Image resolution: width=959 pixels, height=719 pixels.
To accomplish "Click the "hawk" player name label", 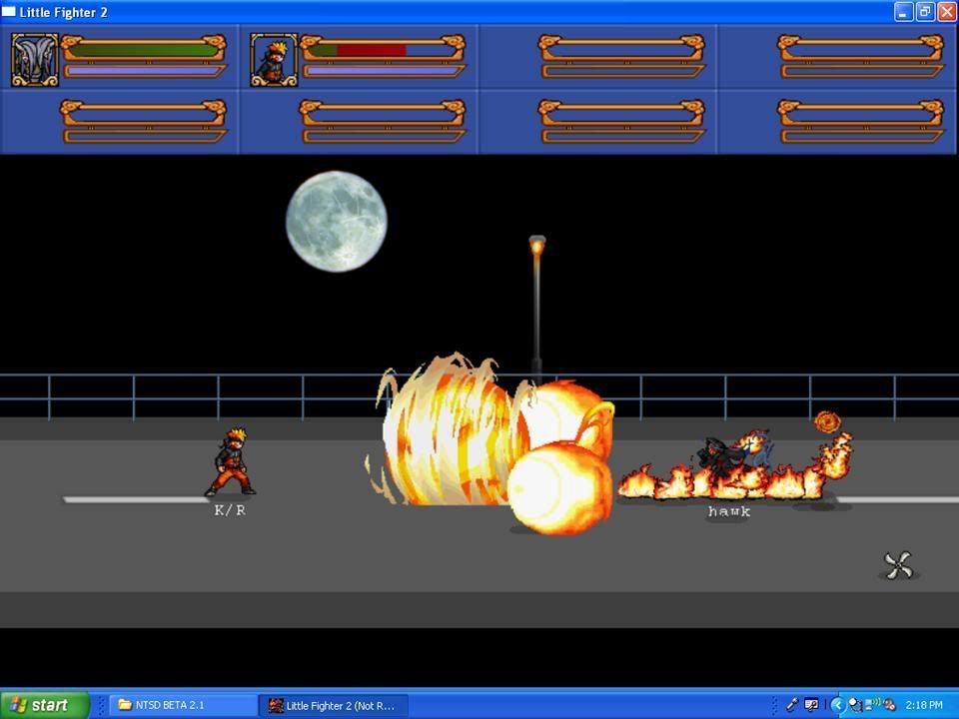I will click(729, 511).
